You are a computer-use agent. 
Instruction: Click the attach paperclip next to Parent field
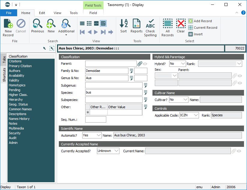tap(140, 64)
